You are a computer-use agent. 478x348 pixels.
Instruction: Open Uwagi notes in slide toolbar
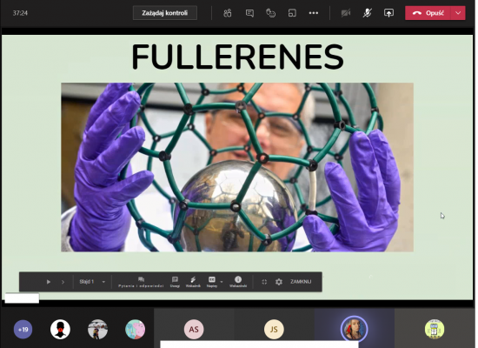[175, 282]
